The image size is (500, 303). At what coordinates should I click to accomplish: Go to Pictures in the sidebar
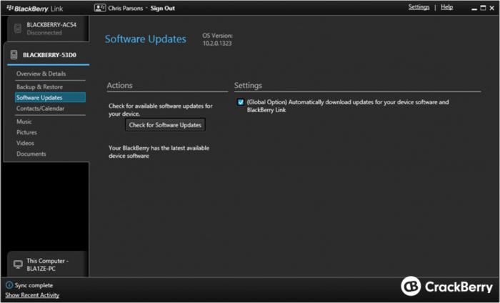[27, 132]
